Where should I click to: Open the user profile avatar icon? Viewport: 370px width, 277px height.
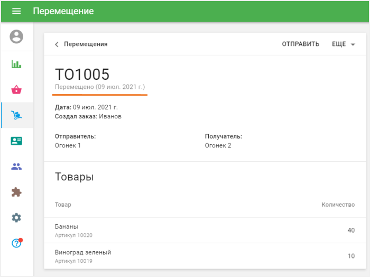point(16,36)
